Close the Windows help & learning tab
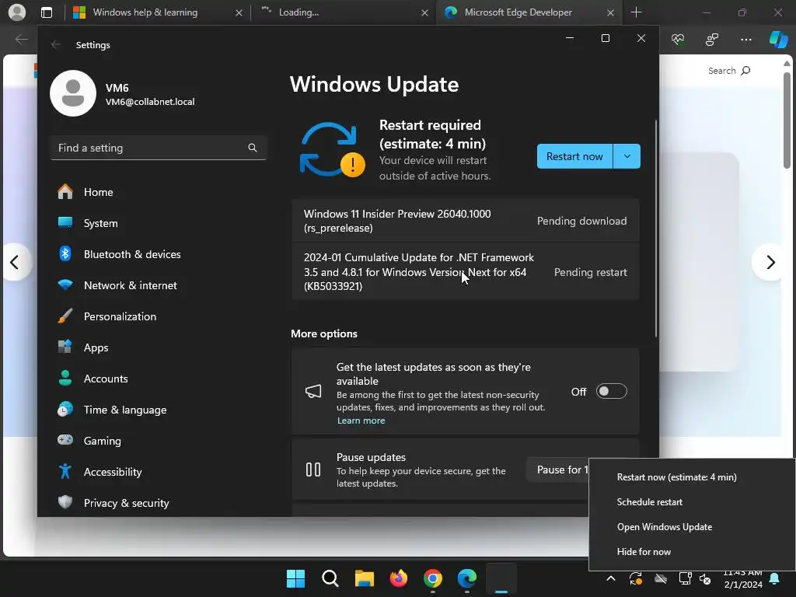The image size is (796, 597). pyautogui.click(x=239, y=12)
